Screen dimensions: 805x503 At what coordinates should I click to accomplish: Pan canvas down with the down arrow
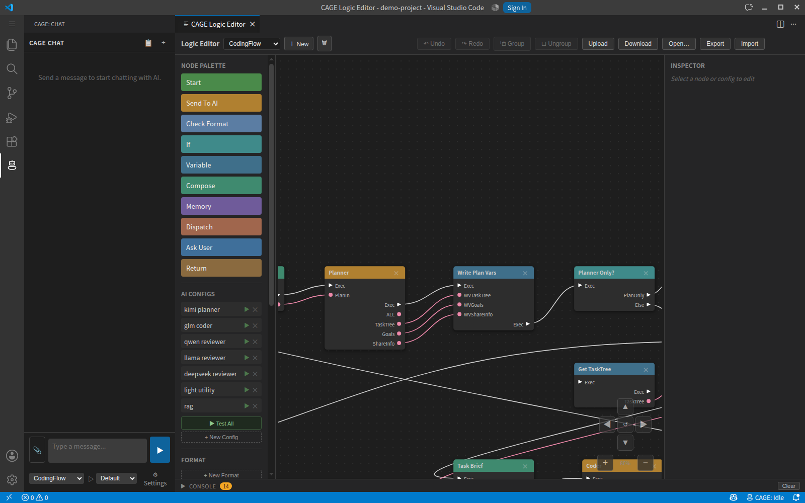pyautogui.click(x=625, y=443)
